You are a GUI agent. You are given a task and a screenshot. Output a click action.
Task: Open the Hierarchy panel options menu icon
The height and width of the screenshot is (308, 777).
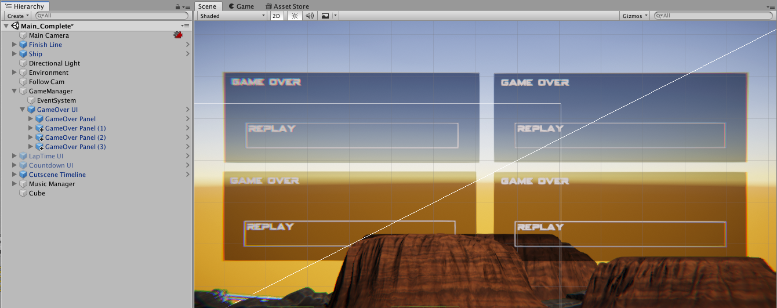pos(186,6)
